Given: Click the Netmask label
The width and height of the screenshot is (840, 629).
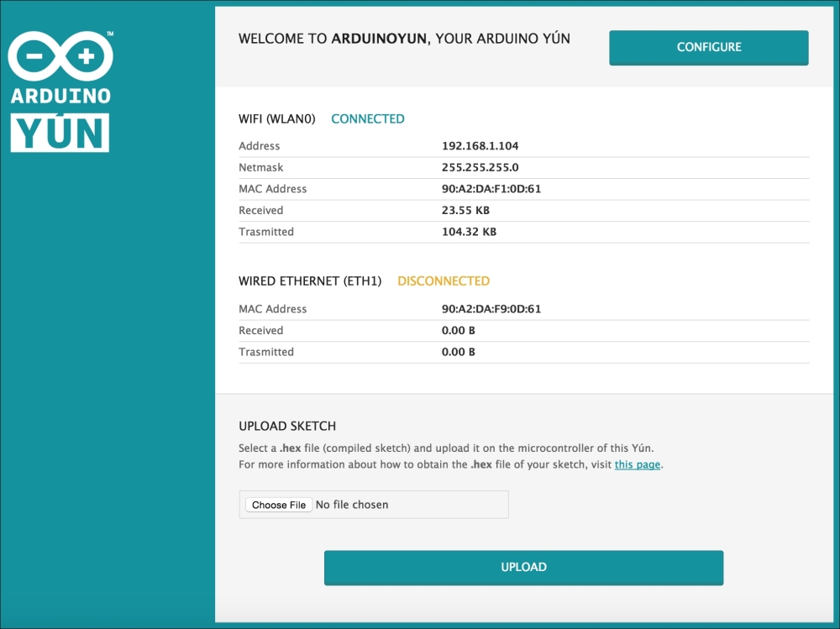Looking at the screenshot, I should coord(261,167).
